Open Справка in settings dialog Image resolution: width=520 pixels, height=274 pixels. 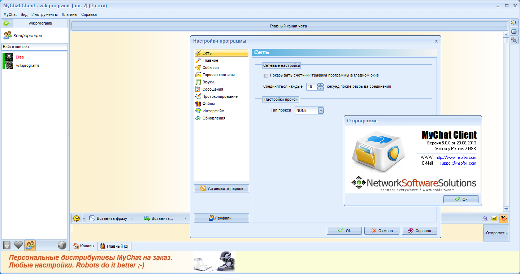[x=419, y=231]
